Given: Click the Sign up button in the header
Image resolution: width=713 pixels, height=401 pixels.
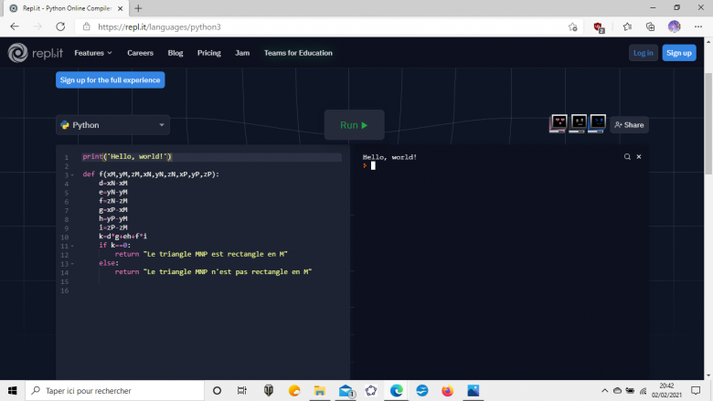Looking at the screenshot, I should coord(678,53).
